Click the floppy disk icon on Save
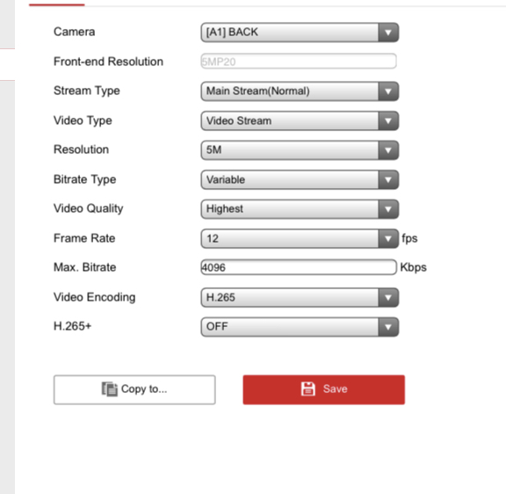The height and width of the screenshot is (494, 506). click(307, 389)
